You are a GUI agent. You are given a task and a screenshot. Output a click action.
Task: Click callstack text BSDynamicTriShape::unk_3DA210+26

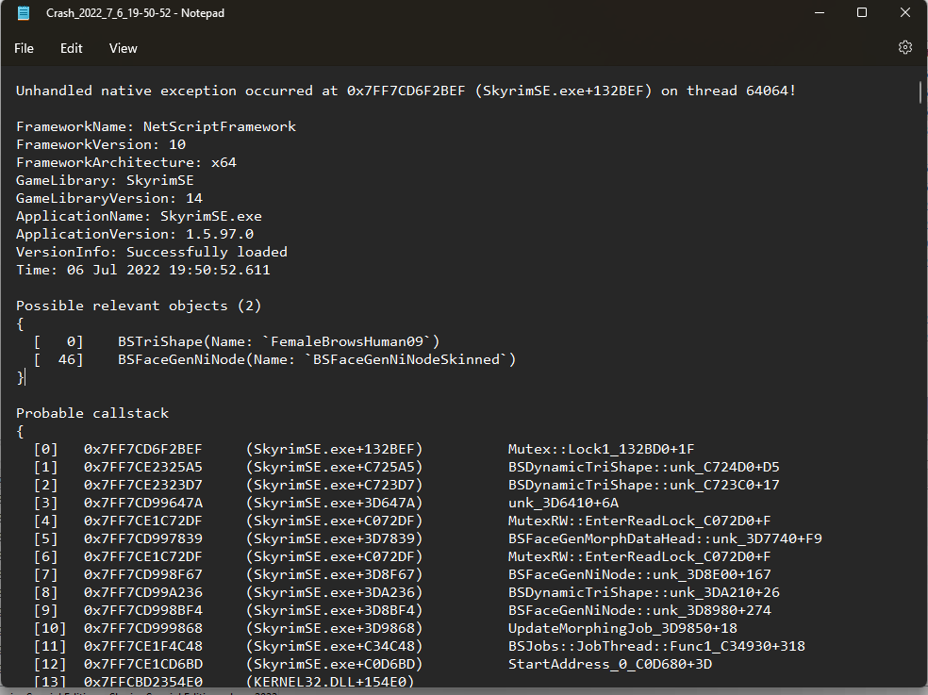pyautogui.click(x=643, y=592)
